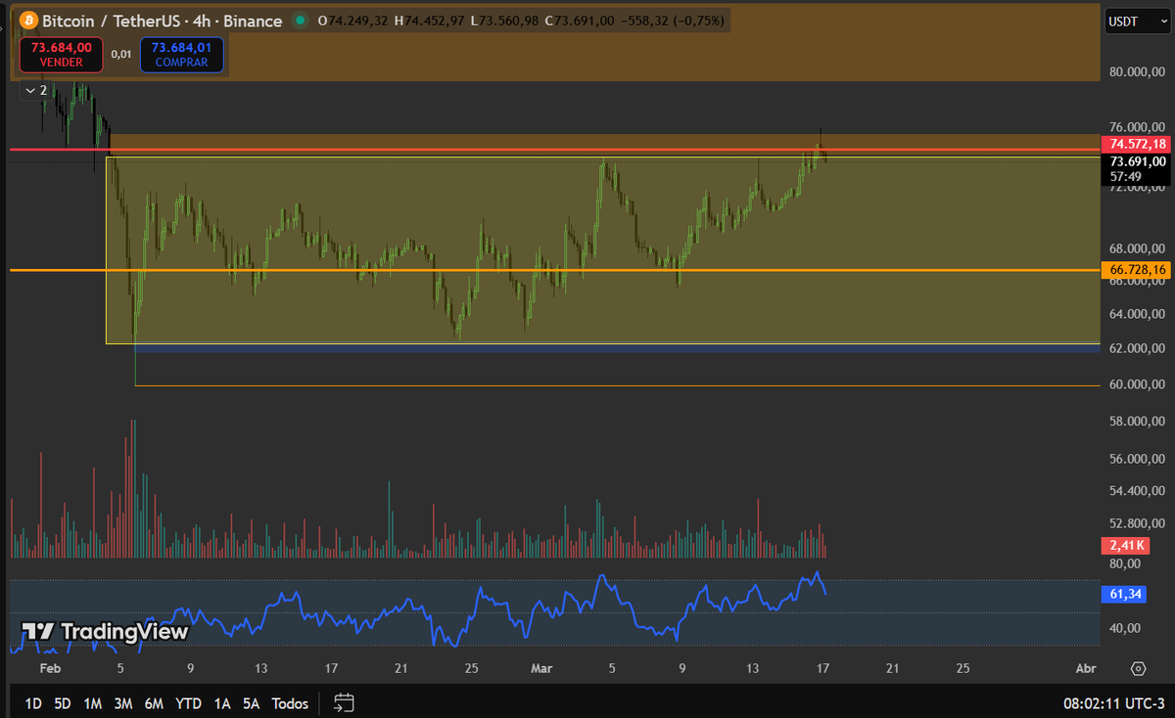Click the blue COMPRAR buy button
The image size is (1175, 718).
point(181,55)
